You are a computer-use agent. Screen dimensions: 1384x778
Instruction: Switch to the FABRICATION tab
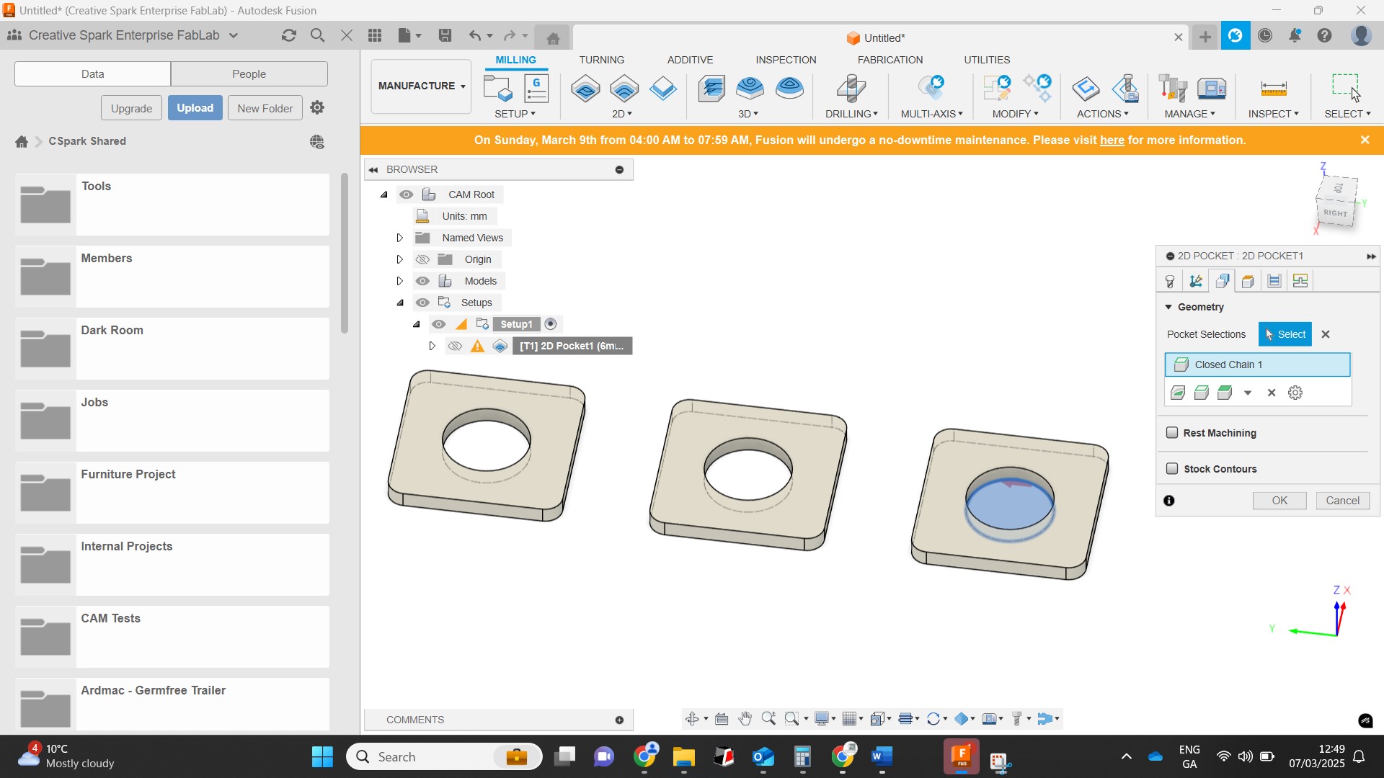coord(890,60)
